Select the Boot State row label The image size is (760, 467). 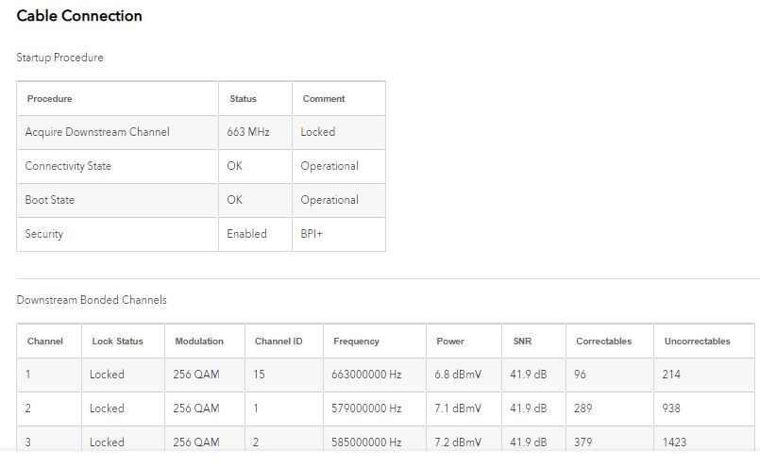50,200
